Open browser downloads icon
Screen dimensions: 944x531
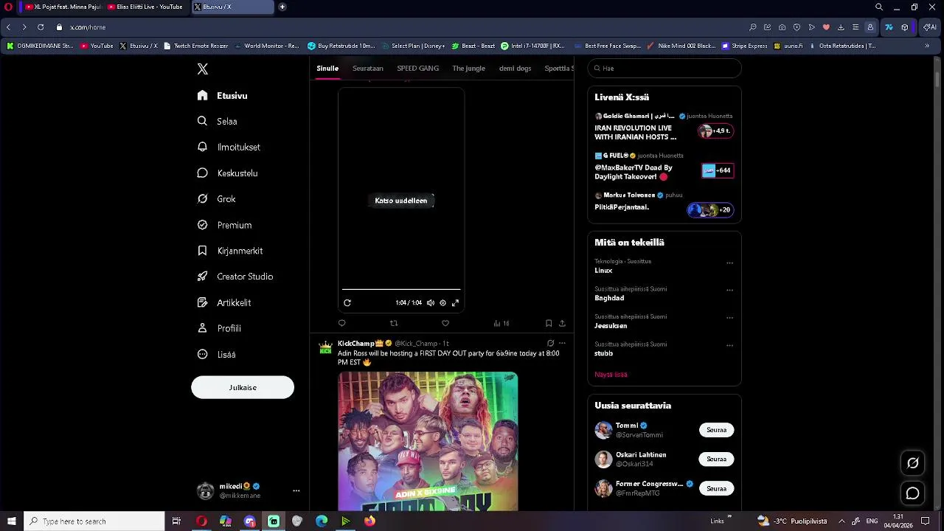pyautogui.click(x=841, y=27)
